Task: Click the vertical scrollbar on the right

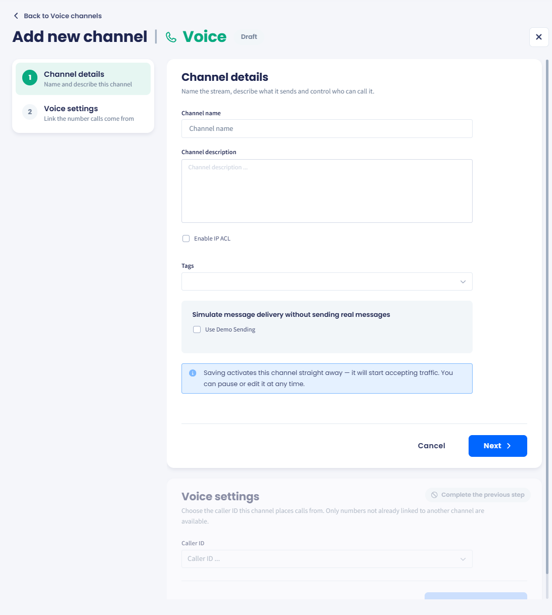Action: (x=547, y=316)
